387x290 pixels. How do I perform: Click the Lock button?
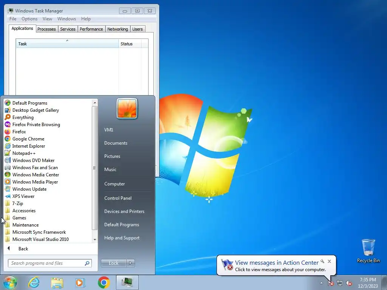click(x=113, y=263)
